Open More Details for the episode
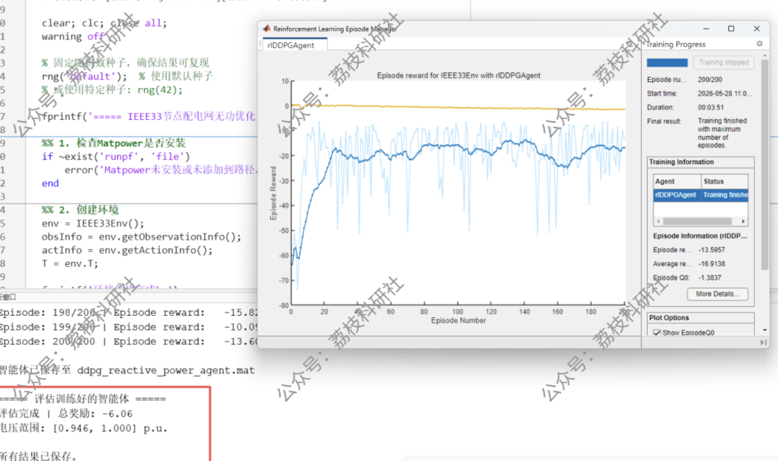The height and width of the screenshot is (461, 778). 717,294
